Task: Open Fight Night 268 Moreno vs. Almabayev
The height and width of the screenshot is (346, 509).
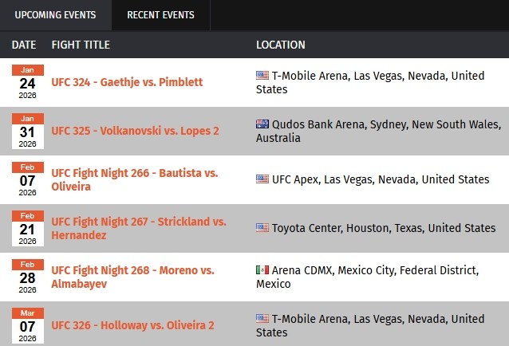Action: [x=132, y=277]
